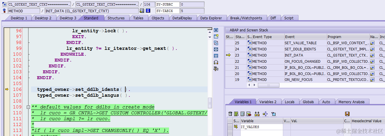Click the append row icon in Variables toolbar
The width and height of the screenshot is (385, 136).
point(243,114)
